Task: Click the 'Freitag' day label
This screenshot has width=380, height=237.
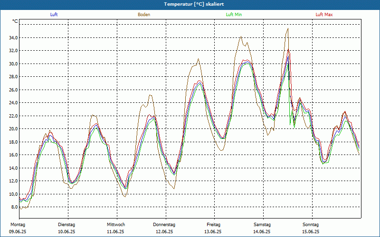Action: point(213,225)
